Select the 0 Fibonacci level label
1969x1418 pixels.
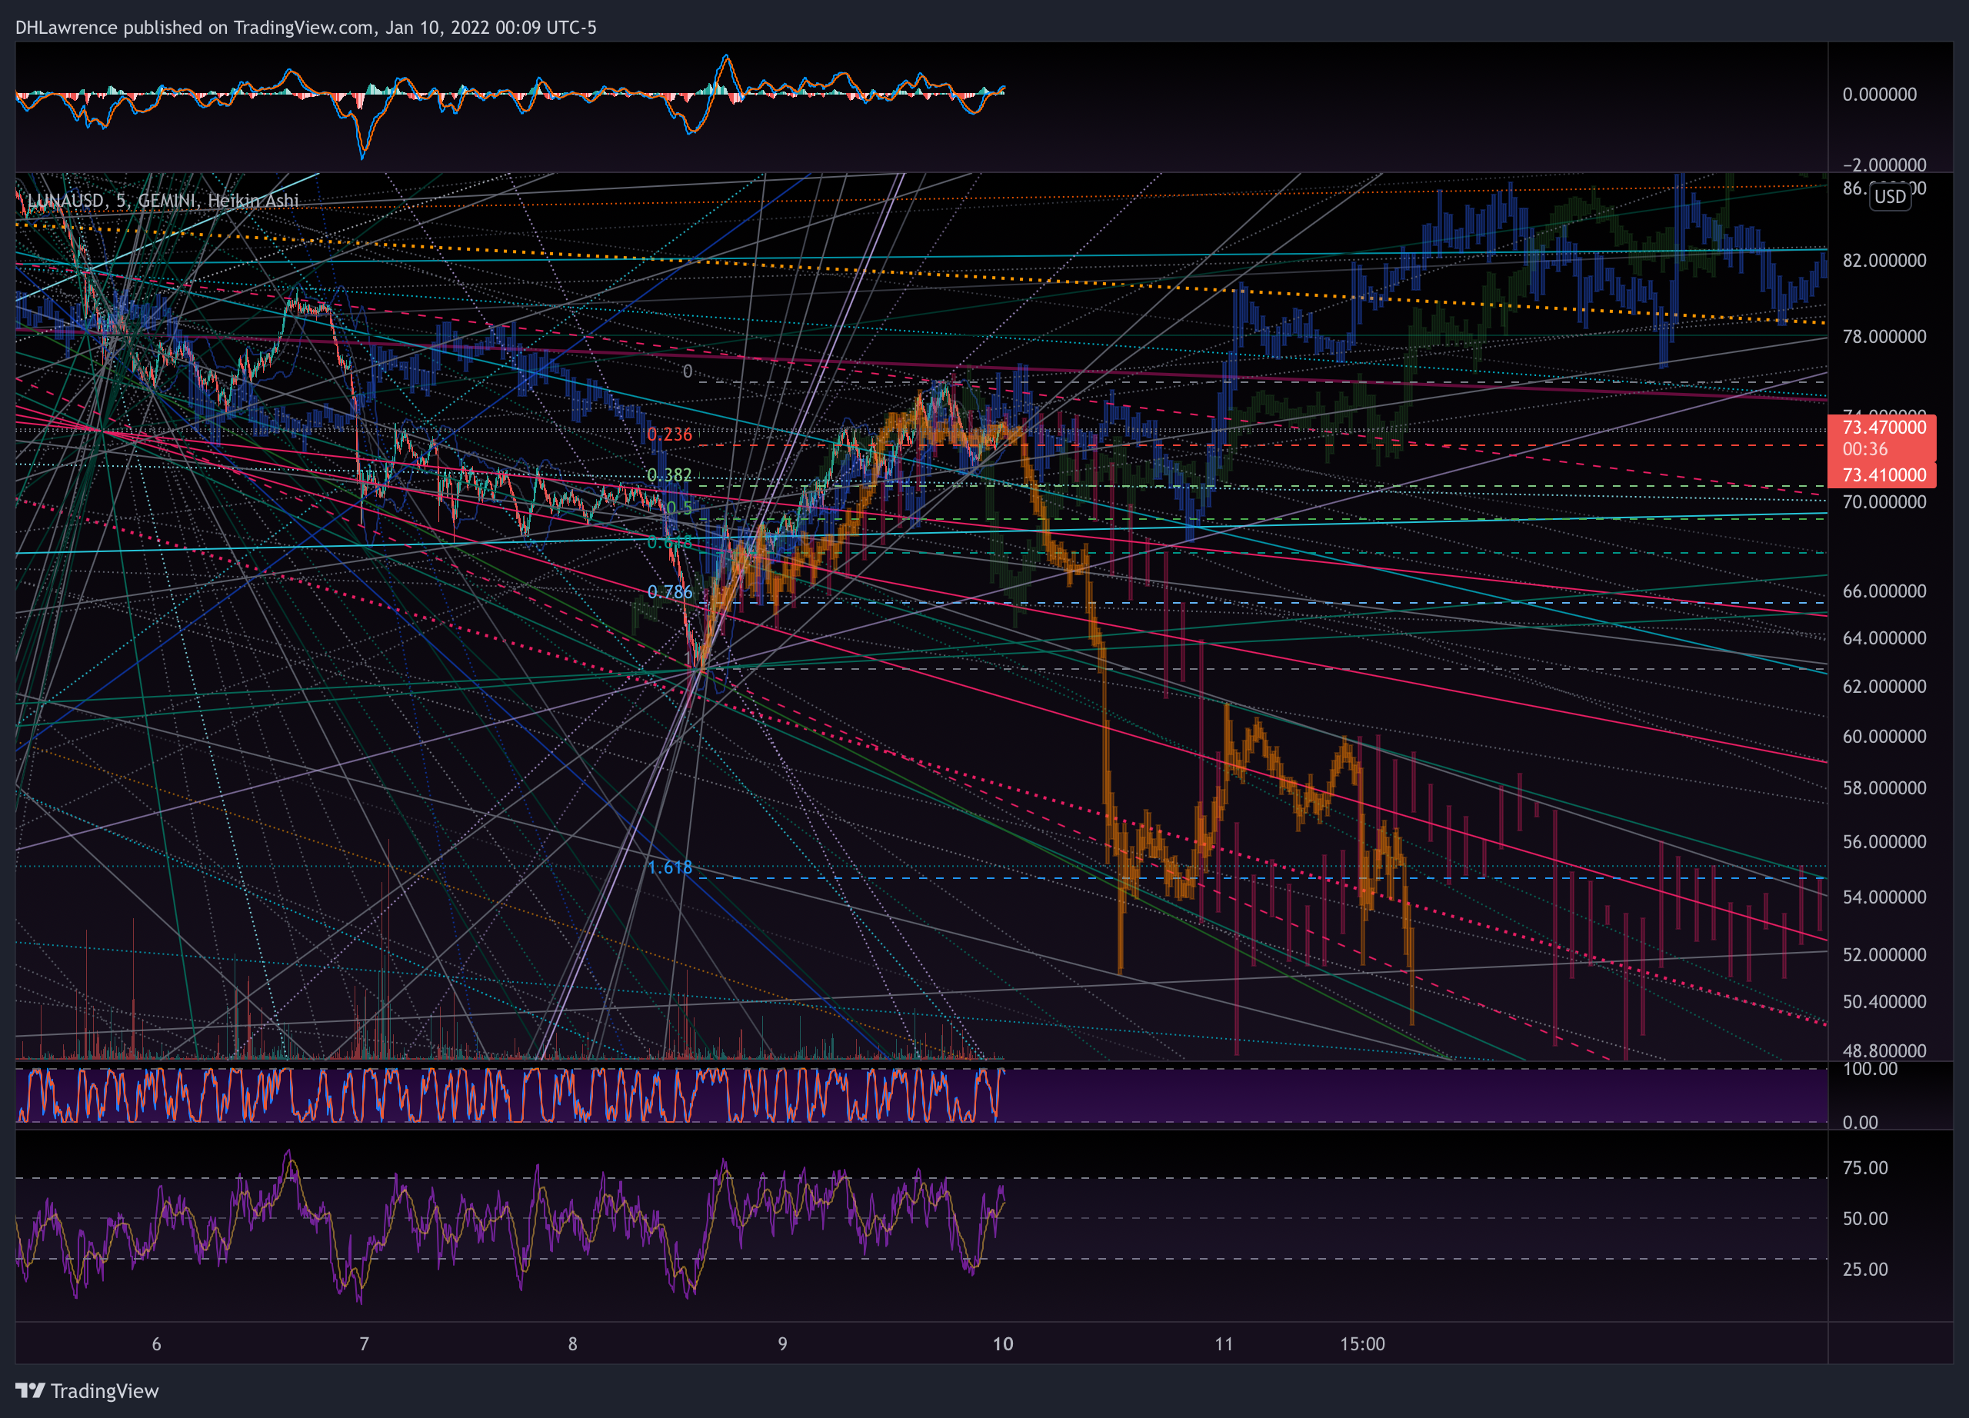coord(688,371)
